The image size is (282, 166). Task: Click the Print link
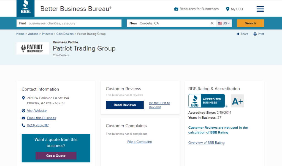[261, 34]
